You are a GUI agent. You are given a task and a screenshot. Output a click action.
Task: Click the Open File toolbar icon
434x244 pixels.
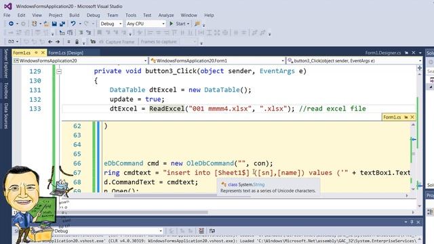tap(46, 24)
